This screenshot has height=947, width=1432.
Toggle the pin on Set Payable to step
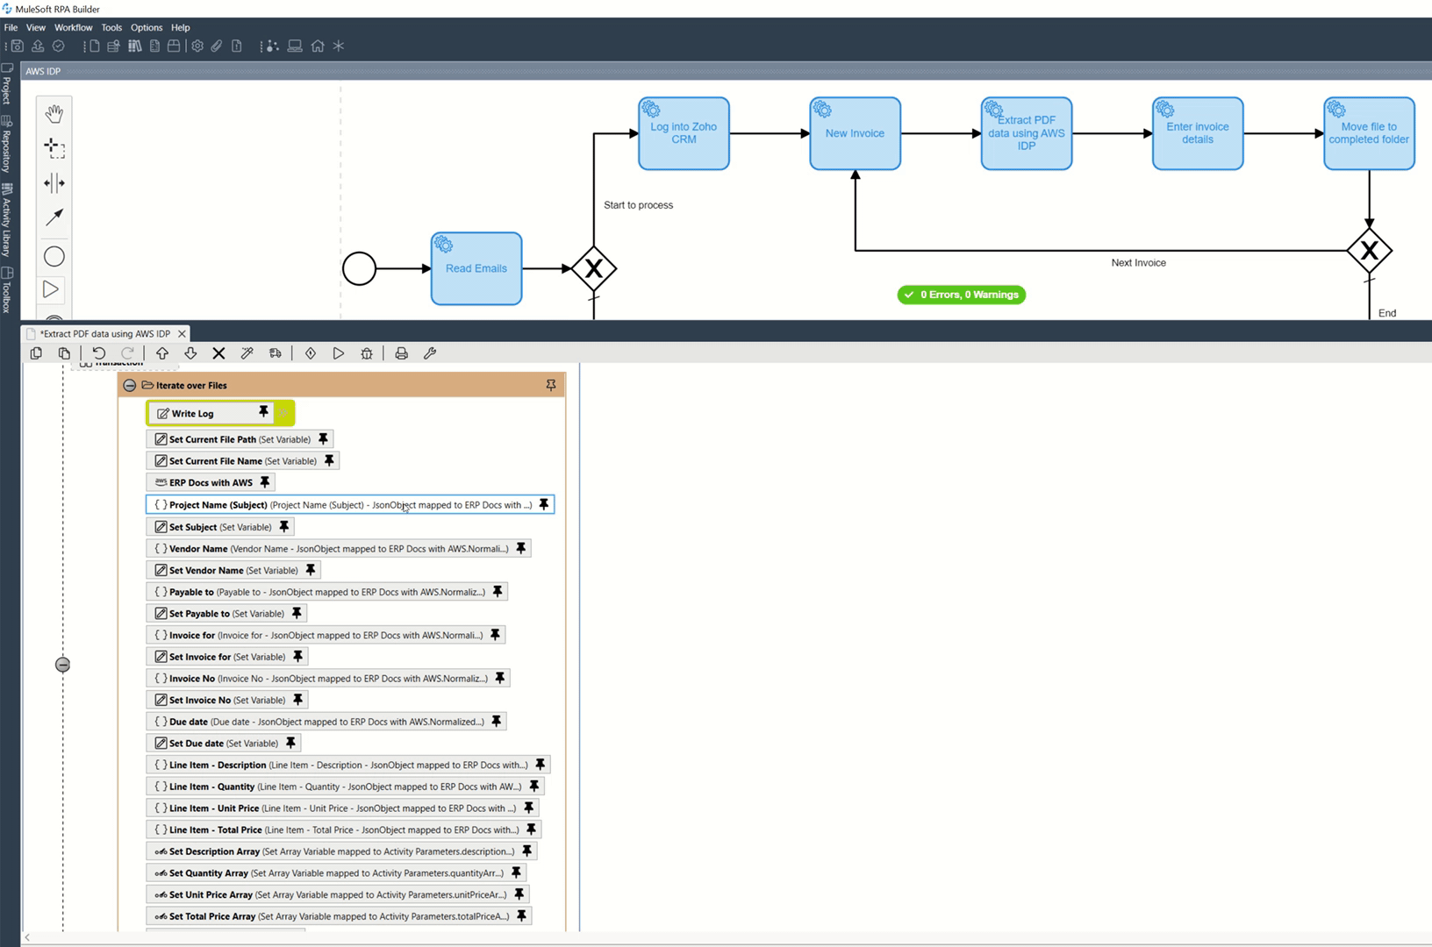point(297,613)
